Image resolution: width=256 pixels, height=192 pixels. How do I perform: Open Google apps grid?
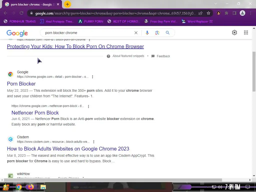click(x=246, y=32)
